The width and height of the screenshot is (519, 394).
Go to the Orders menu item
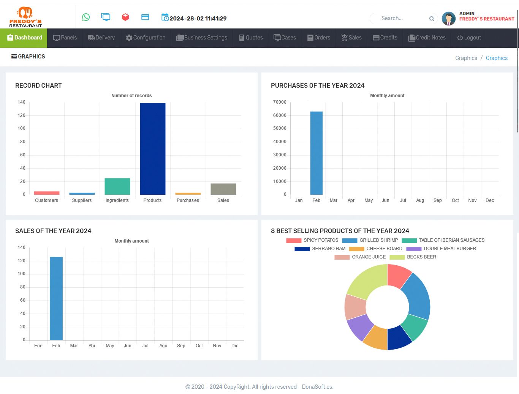pyautogui.click(x=319, y=38)
